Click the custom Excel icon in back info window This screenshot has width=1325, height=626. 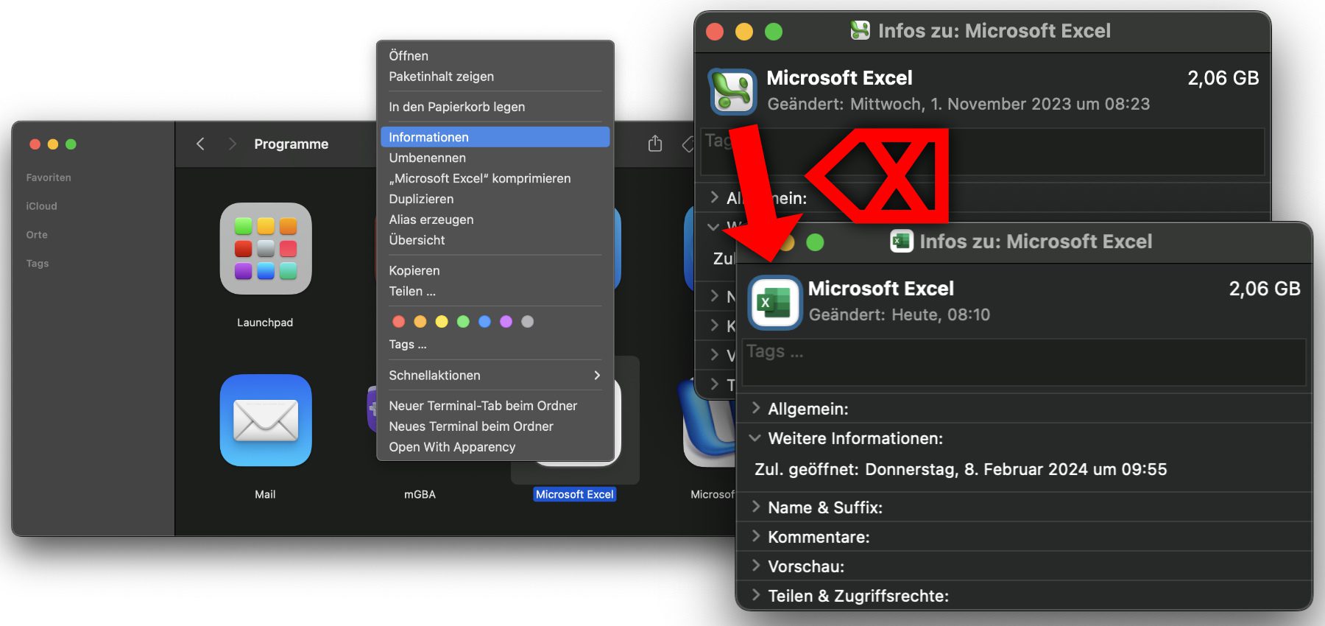tap(732, 91)
